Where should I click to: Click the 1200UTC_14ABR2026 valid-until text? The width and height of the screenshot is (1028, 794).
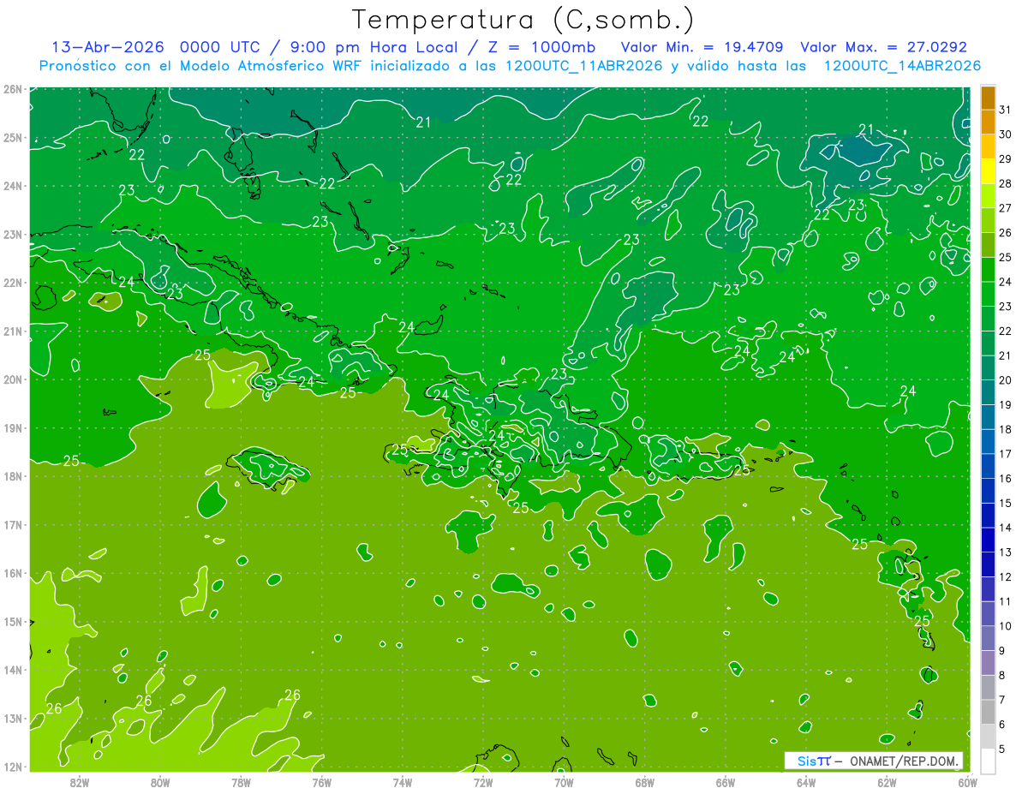pos(902,66)
